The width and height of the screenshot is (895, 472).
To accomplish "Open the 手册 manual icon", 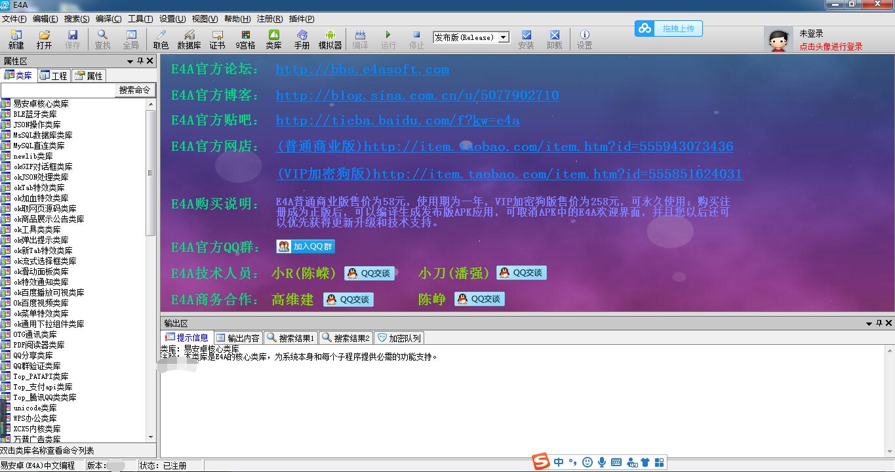I will click(x=302, y=39).
